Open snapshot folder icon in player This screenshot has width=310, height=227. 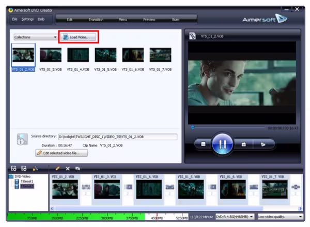[263, 144]
